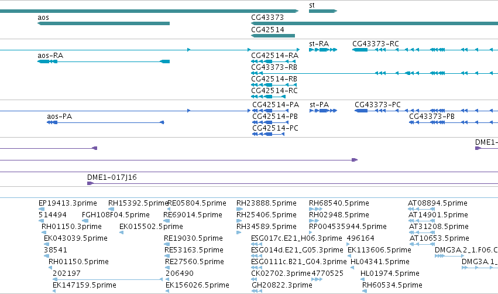Click the RH23888.5prime EST label
498x294 pixels.
point(266,203)
